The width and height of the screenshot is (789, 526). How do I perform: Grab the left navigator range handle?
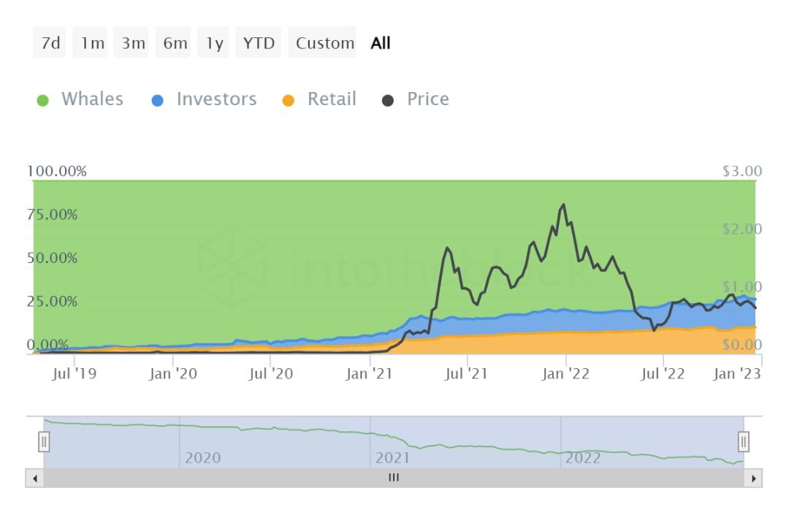point(44,442)
